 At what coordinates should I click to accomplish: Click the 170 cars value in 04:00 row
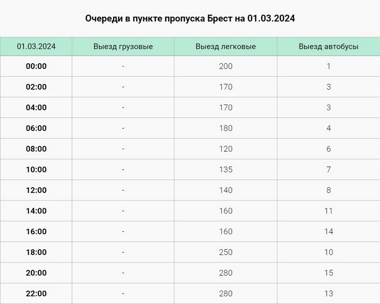coord(226,108)
